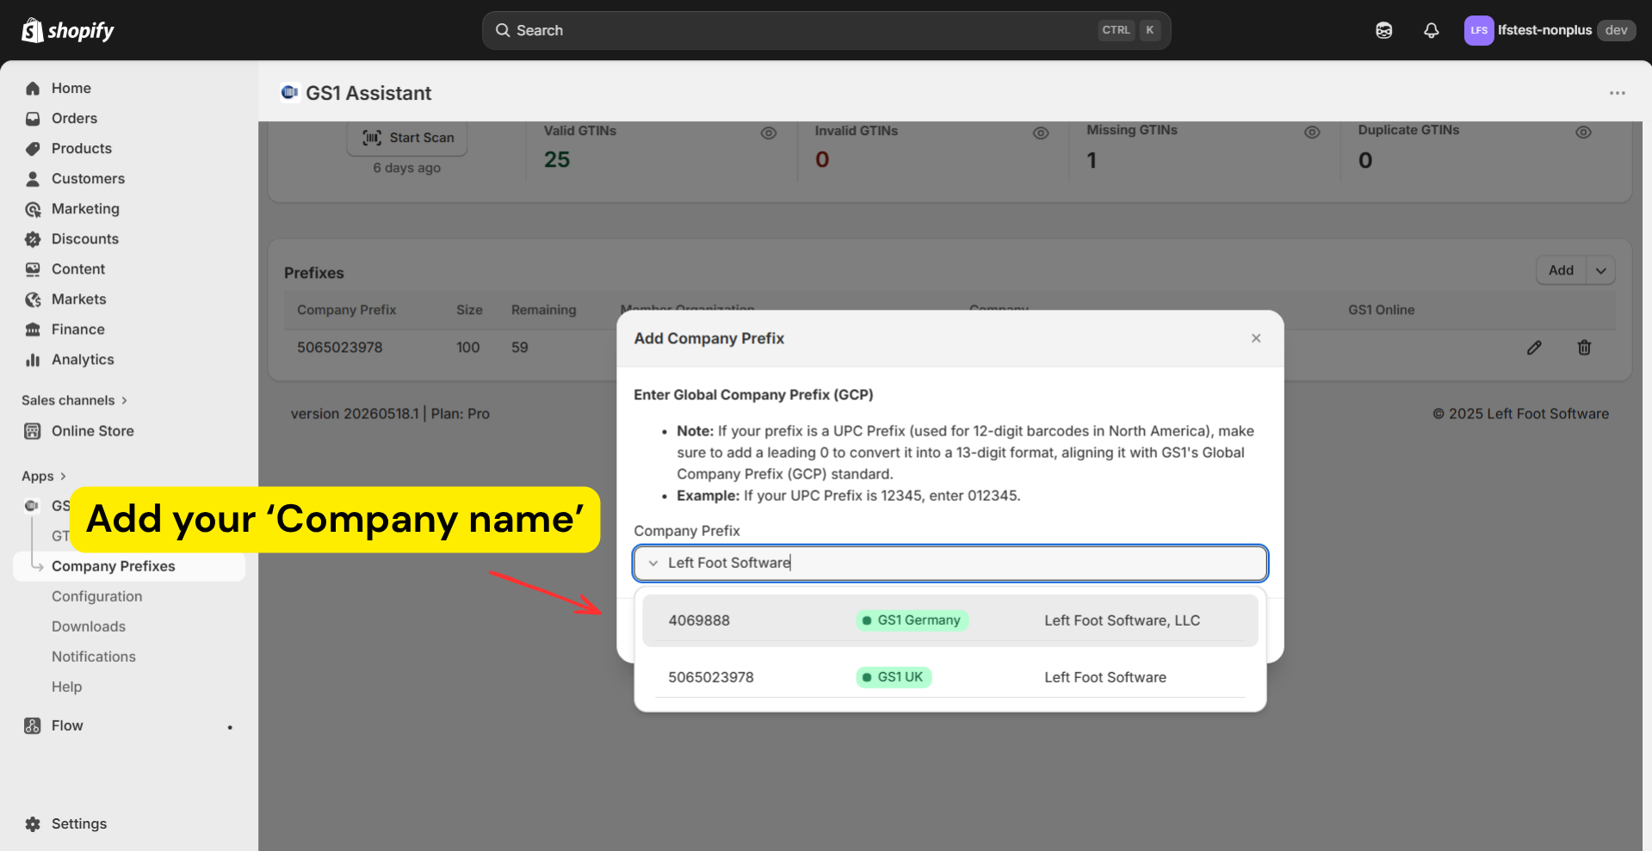Open the sidekick assistant icon

click(x=1383, y=30)
